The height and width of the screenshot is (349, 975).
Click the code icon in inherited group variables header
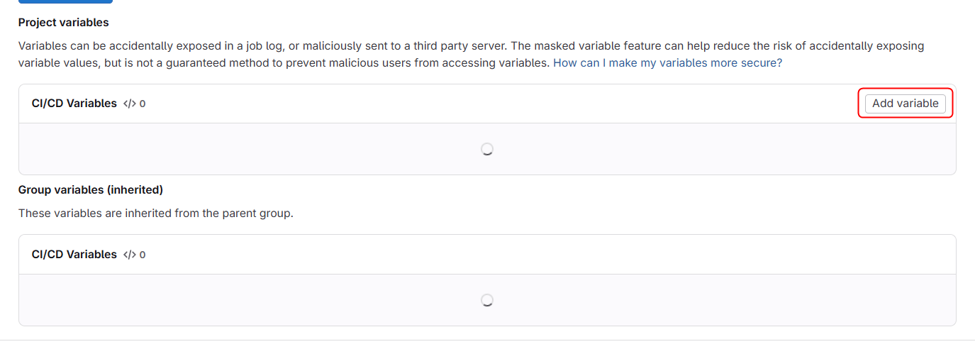(129, 255)
